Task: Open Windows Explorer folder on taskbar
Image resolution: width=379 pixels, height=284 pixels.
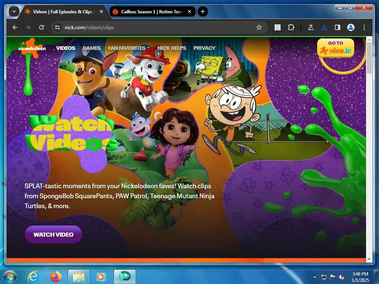Action: [79, 277]
